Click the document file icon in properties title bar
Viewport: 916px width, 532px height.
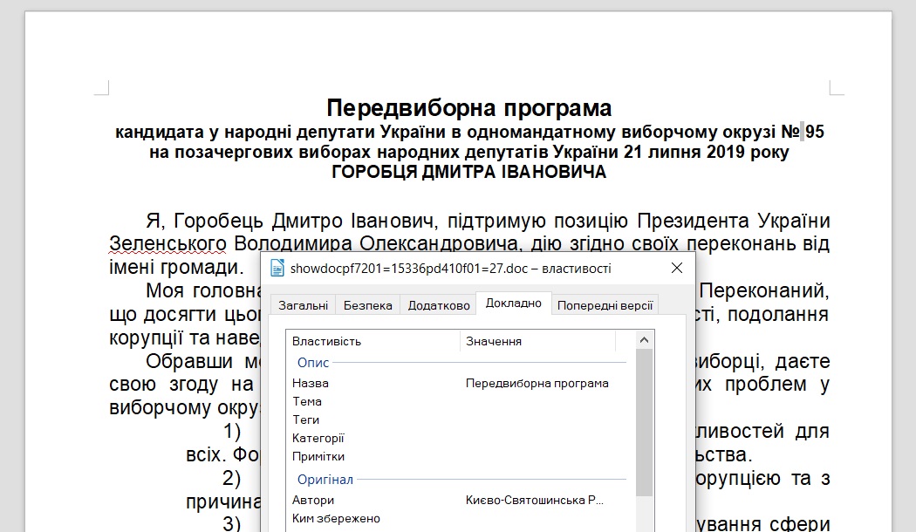277,268
